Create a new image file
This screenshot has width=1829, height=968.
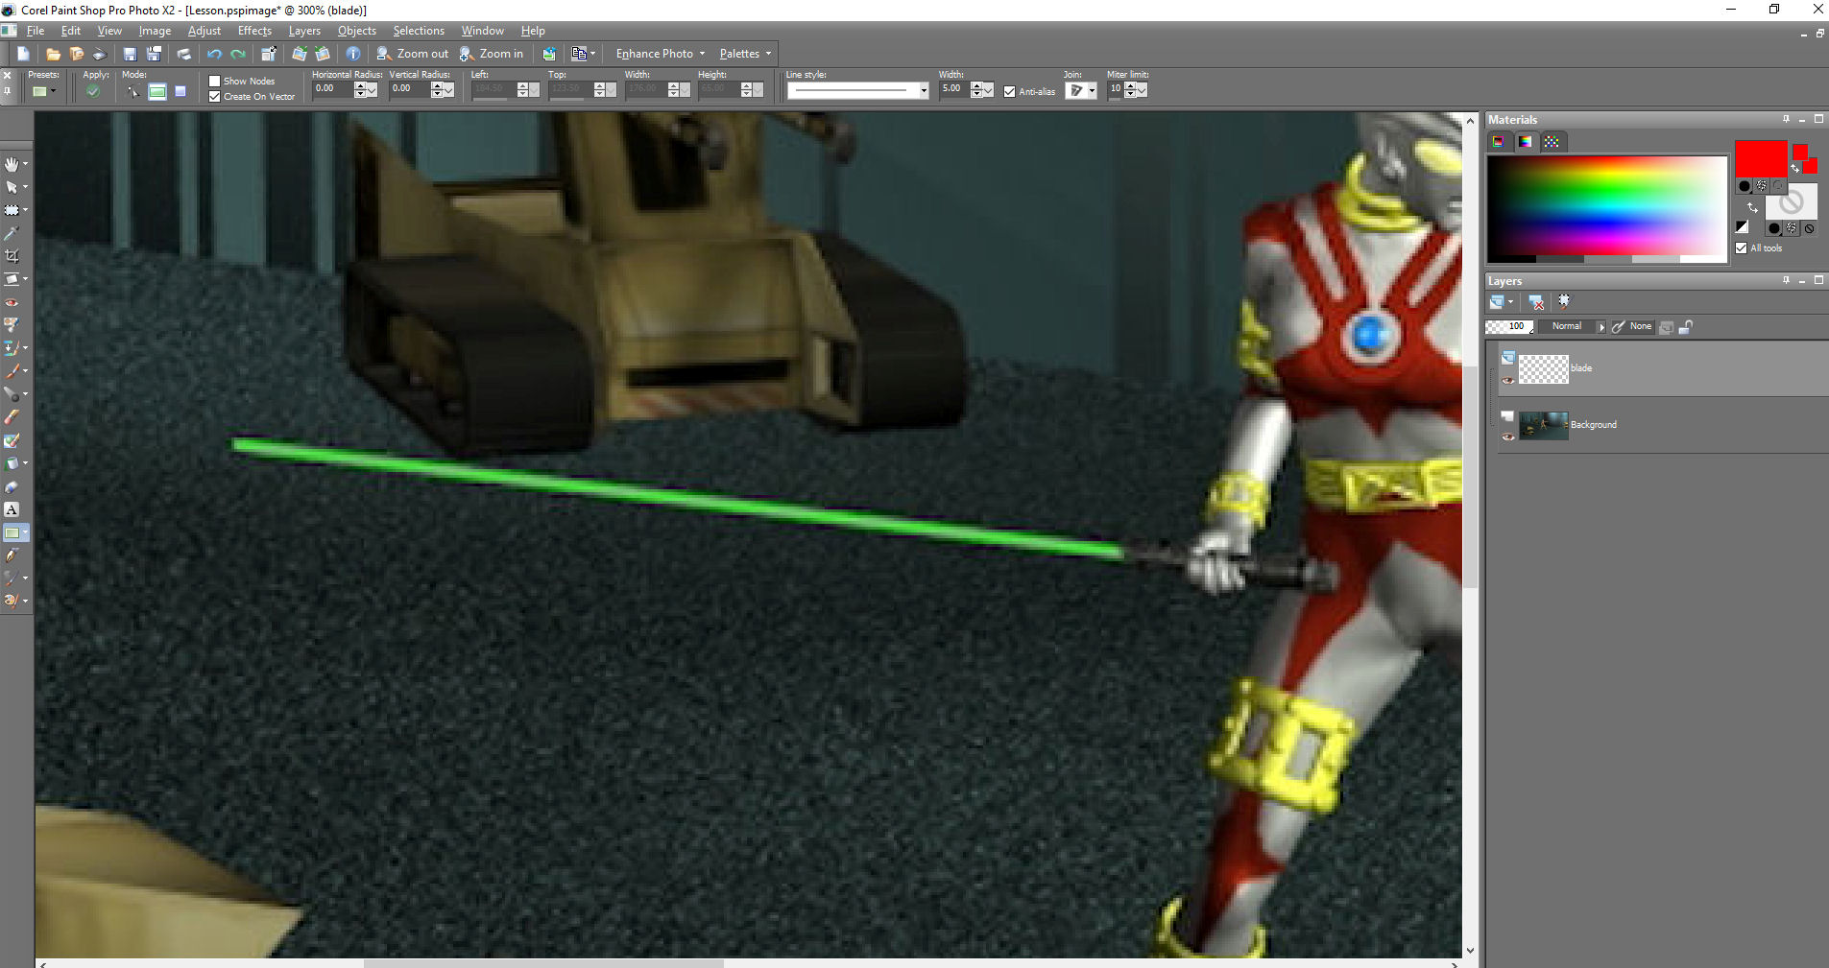[x=23, y=54]
